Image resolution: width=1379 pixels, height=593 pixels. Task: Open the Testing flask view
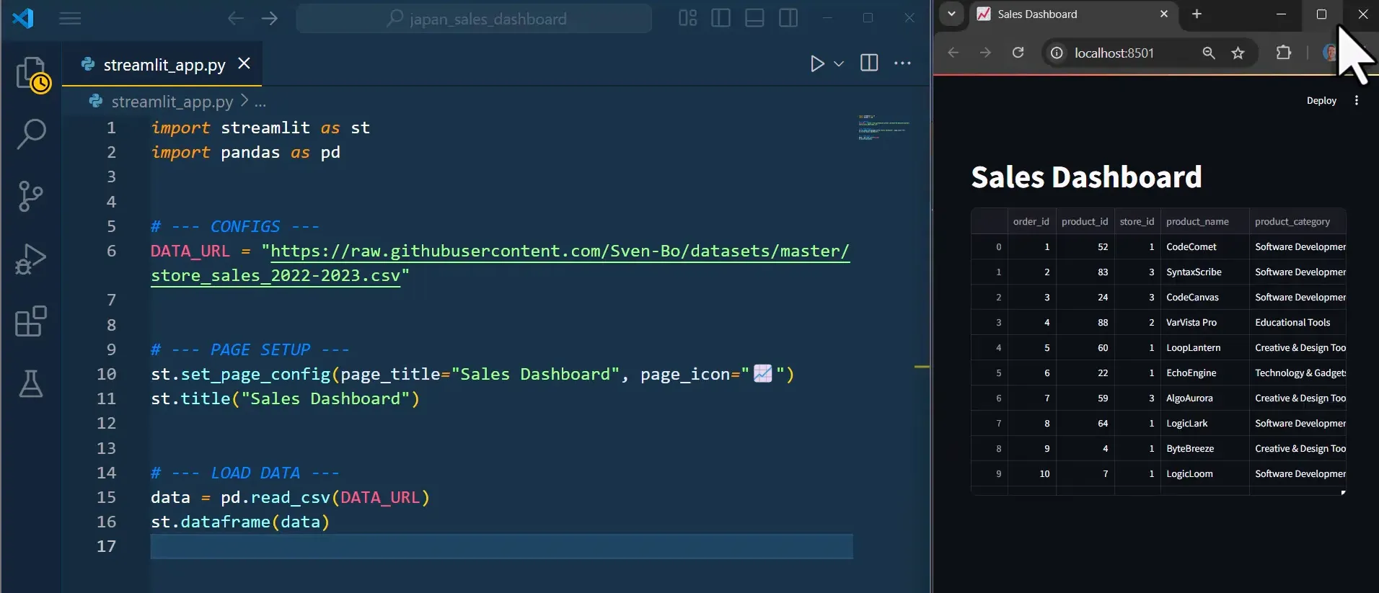(x=31, y=383)
